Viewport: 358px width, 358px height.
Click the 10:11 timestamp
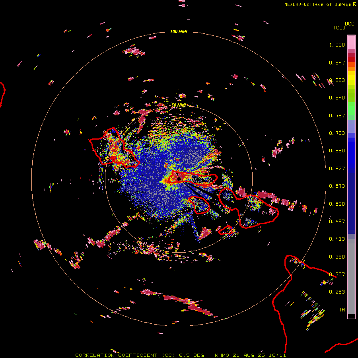pyautogui.click(x=277, y=355)
